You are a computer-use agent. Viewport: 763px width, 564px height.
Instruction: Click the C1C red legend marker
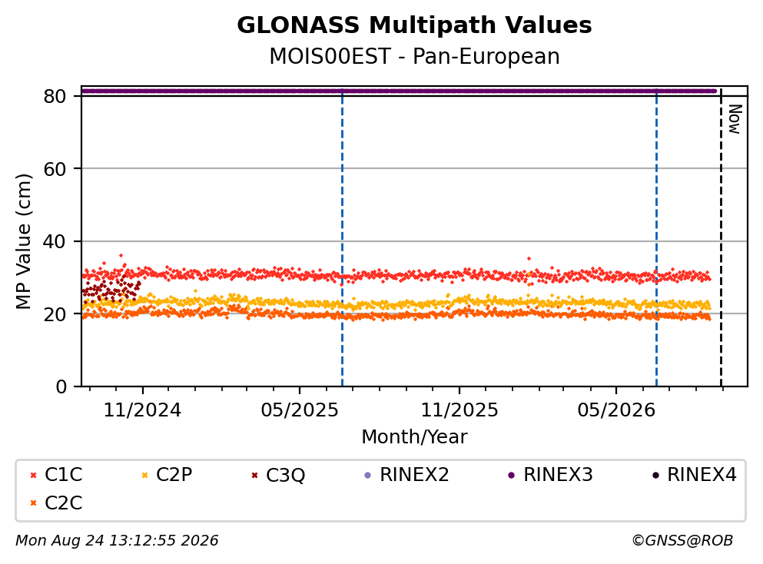pos(33,475)
